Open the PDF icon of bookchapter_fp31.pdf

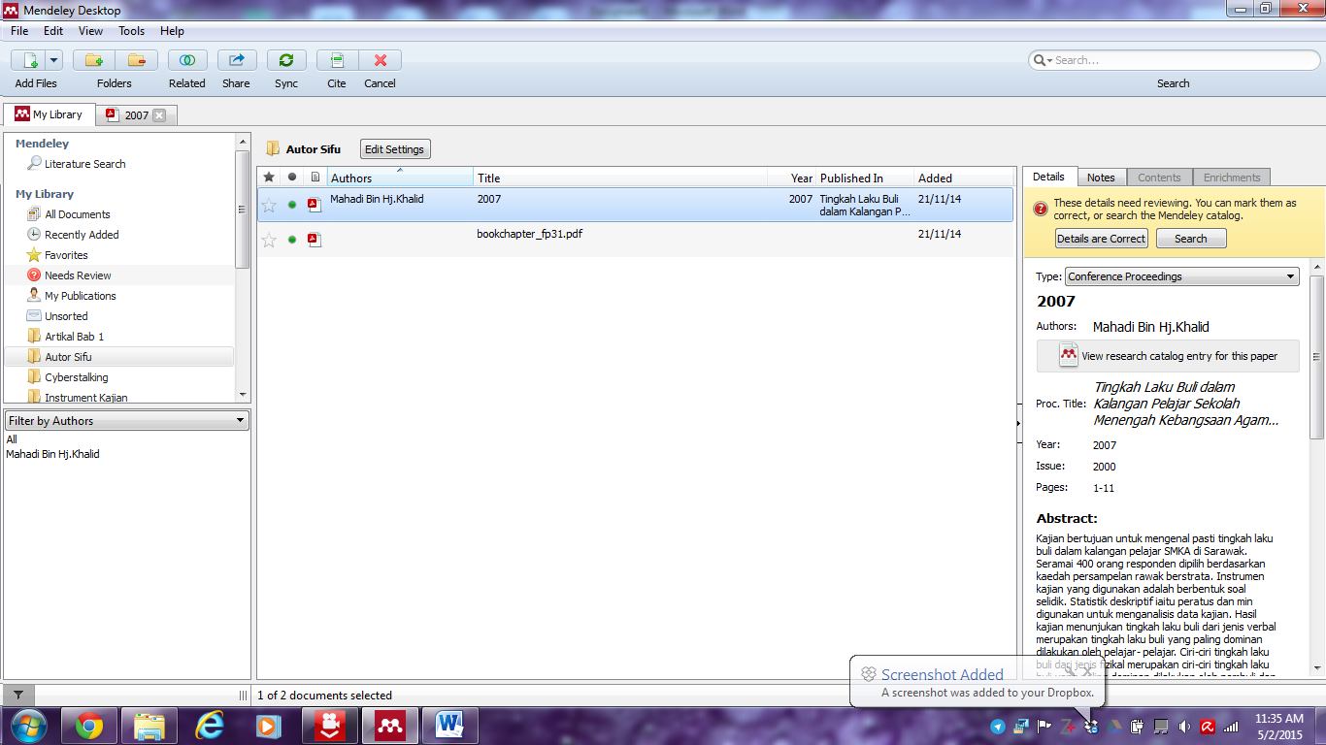315,240
